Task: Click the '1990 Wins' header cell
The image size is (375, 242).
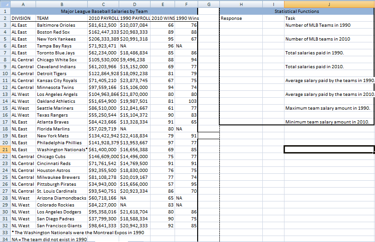Action: [x=186, y=18]
